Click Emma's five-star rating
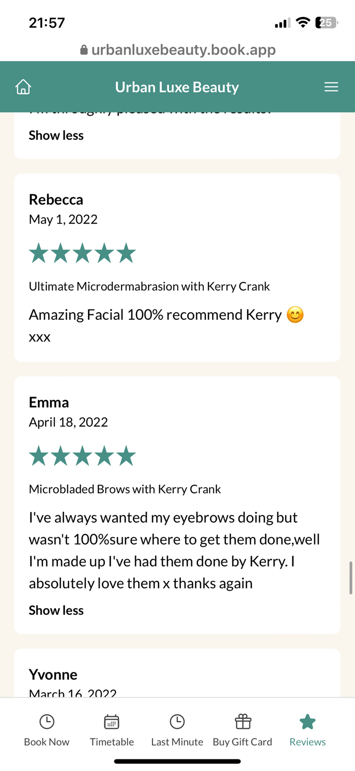This screenshot has height=771, width=355. [82, 456]
